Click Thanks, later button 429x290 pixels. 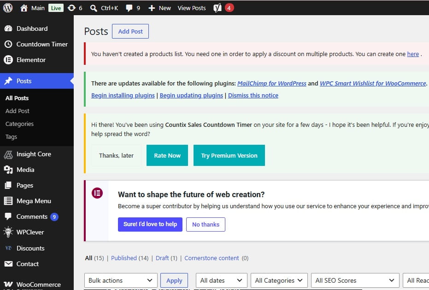(116, 155)
